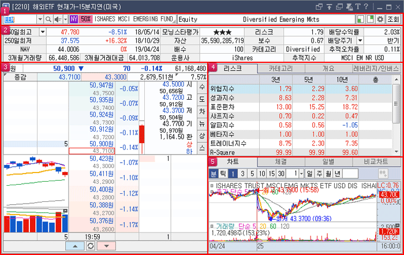The image size is (404, 255).
Task: Select the 위험지수 row in risk table
Action: pyautogui.click(x=301, y=89)
